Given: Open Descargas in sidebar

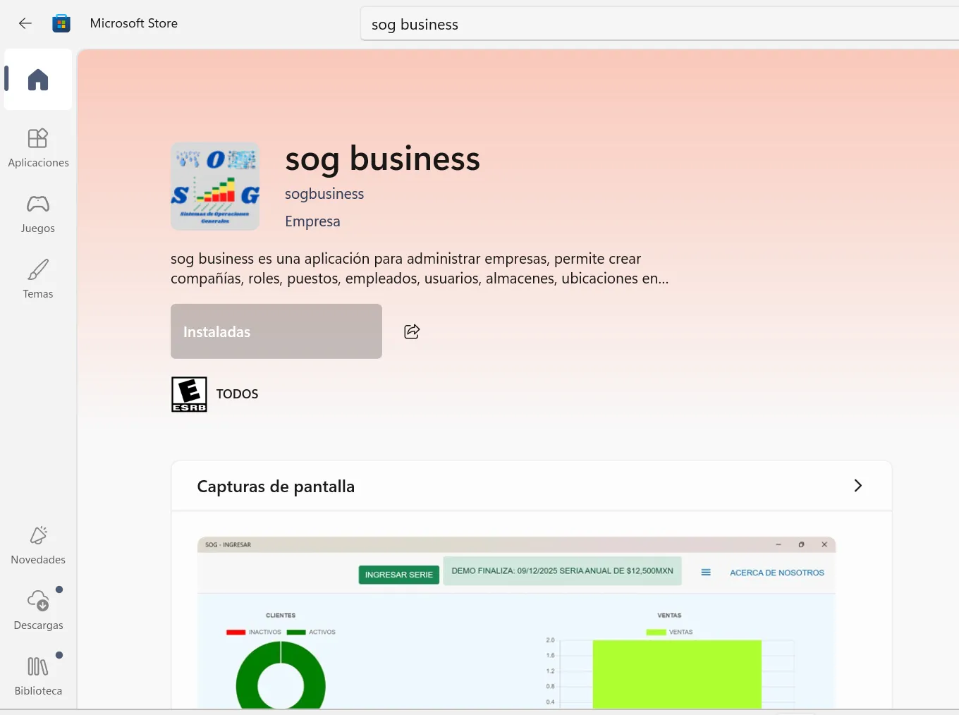Looking at the screenshot, I should (x=38, y=611).
